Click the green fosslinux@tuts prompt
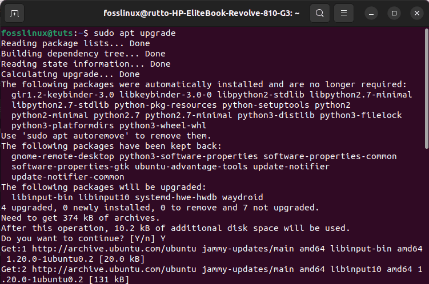The height and width of the screenshot is (284, 429). coord(37,33)
